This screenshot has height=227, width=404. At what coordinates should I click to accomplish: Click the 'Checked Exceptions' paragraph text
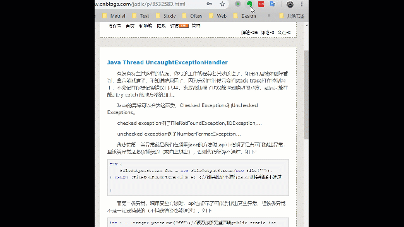coord(182,108)
